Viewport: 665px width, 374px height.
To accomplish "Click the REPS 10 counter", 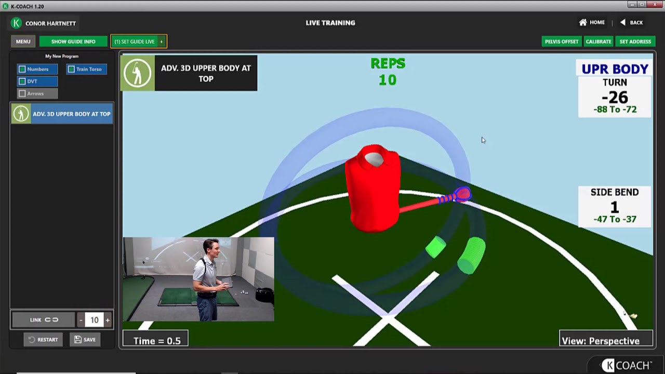I will click(x=388, y=72).
